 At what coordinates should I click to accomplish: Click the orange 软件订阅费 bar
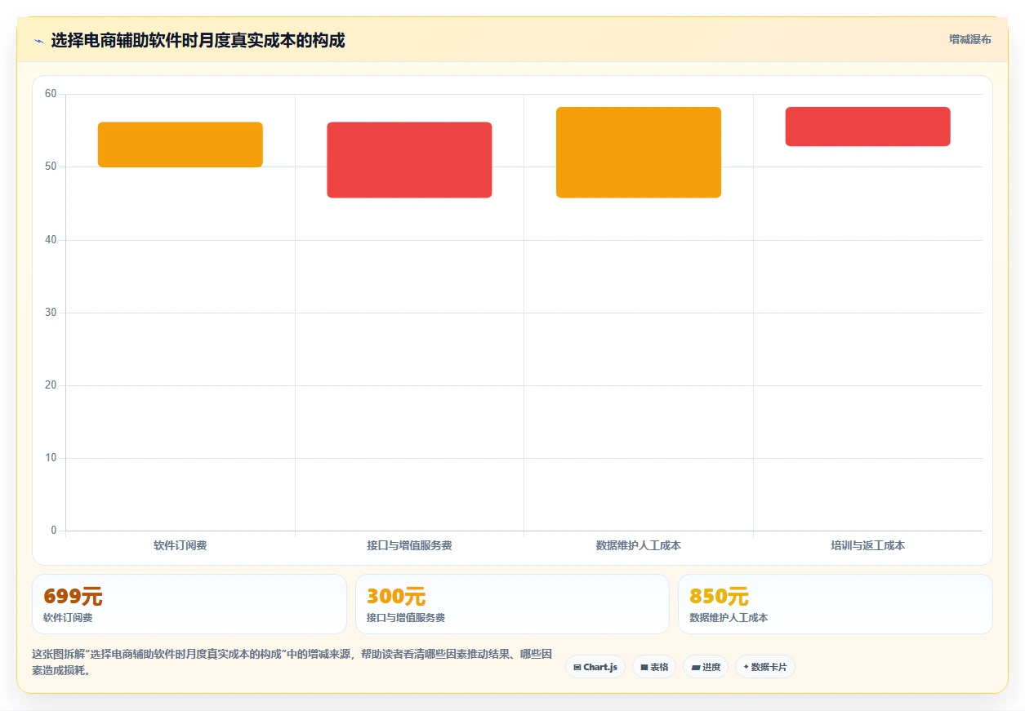pyautogui.click(x=180, y=144)
